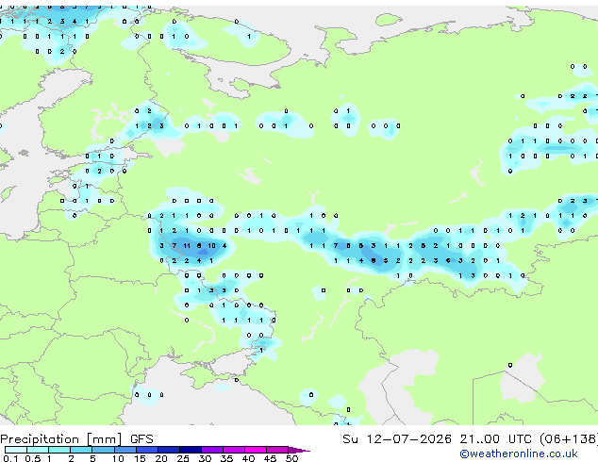Click the magenta 40 to 45 legend swatch

point(256,450)
